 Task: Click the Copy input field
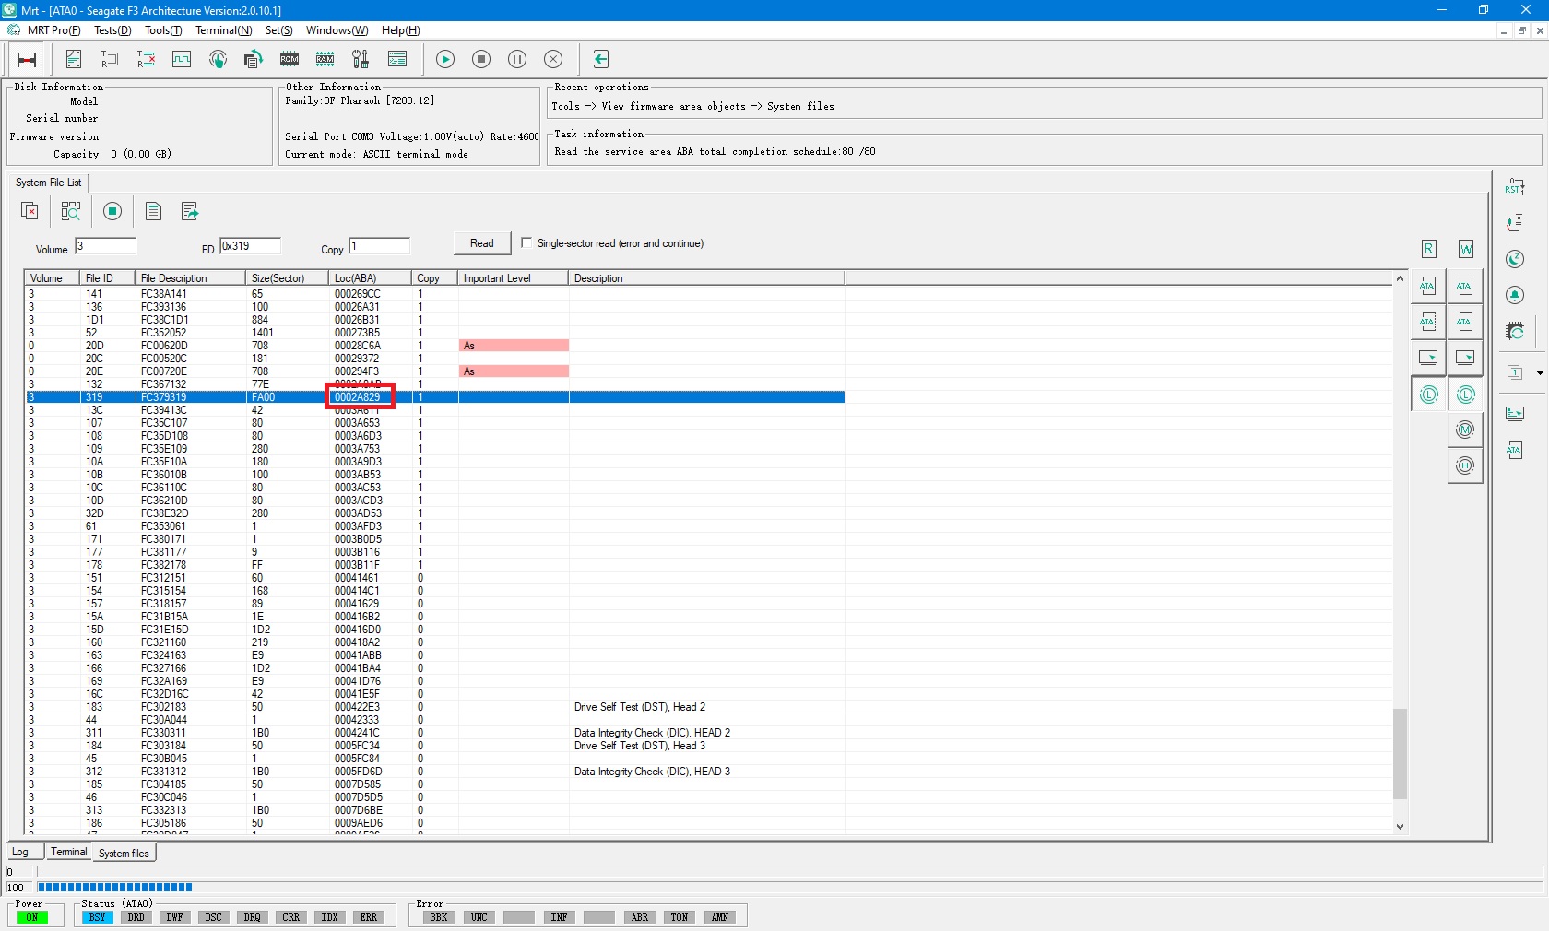tap(379, 246)
